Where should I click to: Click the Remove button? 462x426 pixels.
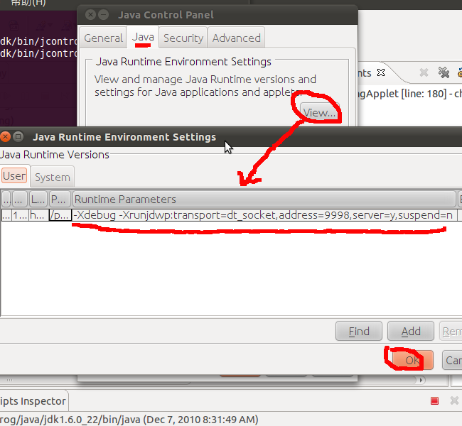(x=451, y=331)
